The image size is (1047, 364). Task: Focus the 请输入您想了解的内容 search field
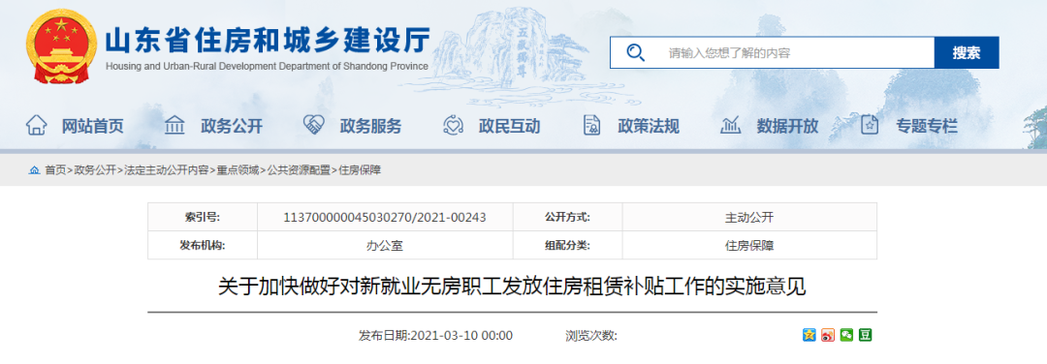[772, 52]
